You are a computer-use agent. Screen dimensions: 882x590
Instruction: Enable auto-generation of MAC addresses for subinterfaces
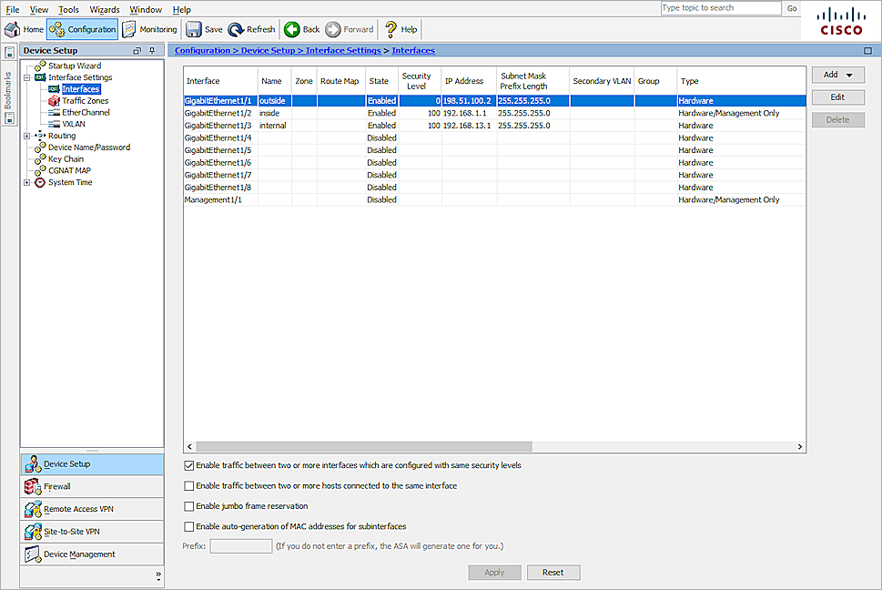pos(189,525)
